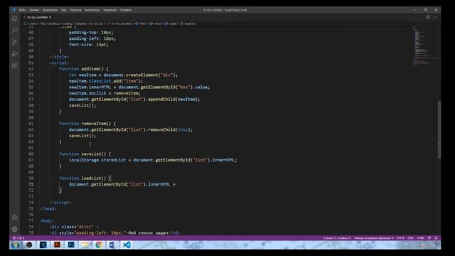This screenshot has height=256, width=455.
Task: Open the Терминал menu
Action: point(109,10)
